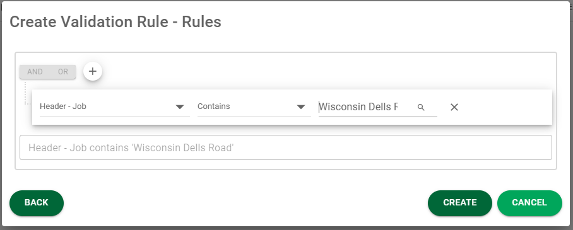Switch group condition to AND

(x=35, y=72)
